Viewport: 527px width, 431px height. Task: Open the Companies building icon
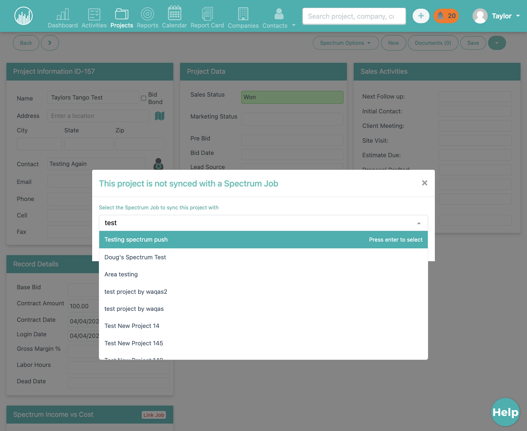point(243,14)
